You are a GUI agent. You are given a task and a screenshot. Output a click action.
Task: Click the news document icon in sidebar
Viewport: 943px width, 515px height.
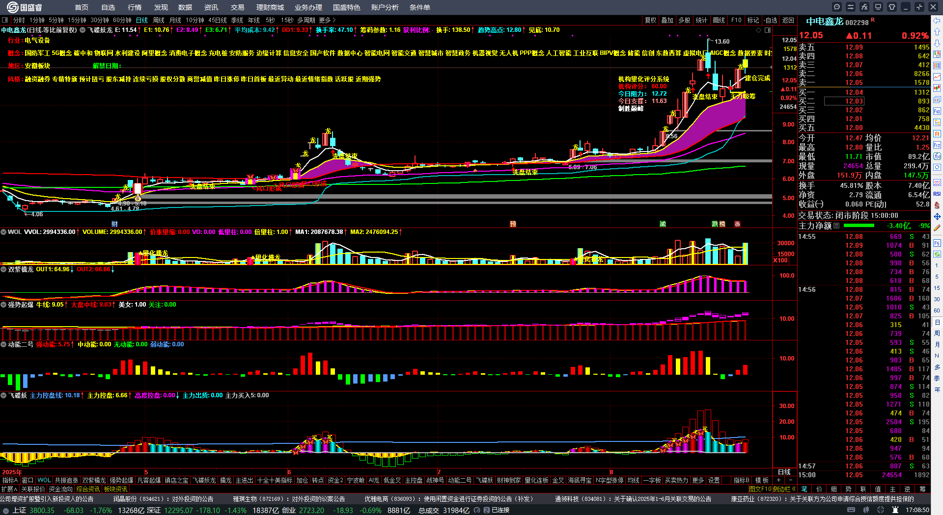(x=937, y=100)
